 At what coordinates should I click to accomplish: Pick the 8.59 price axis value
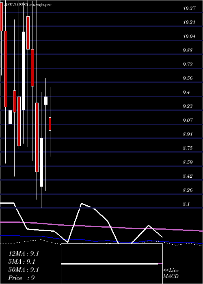[x=188, y=162]
